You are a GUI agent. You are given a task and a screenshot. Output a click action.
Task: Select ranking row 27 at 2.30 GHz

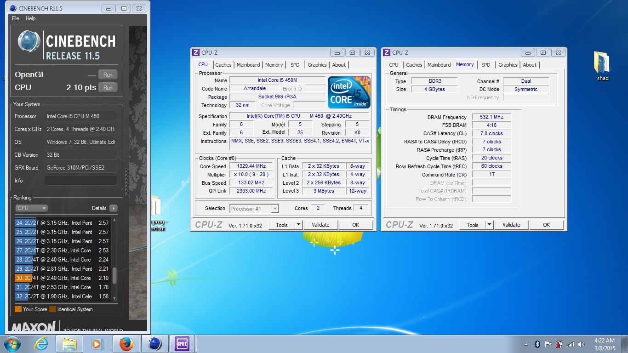[x=62, y=251]
